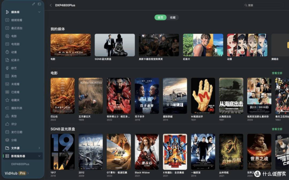
Task: Open 收藏夹 favorites star icon
Action: 7,100
